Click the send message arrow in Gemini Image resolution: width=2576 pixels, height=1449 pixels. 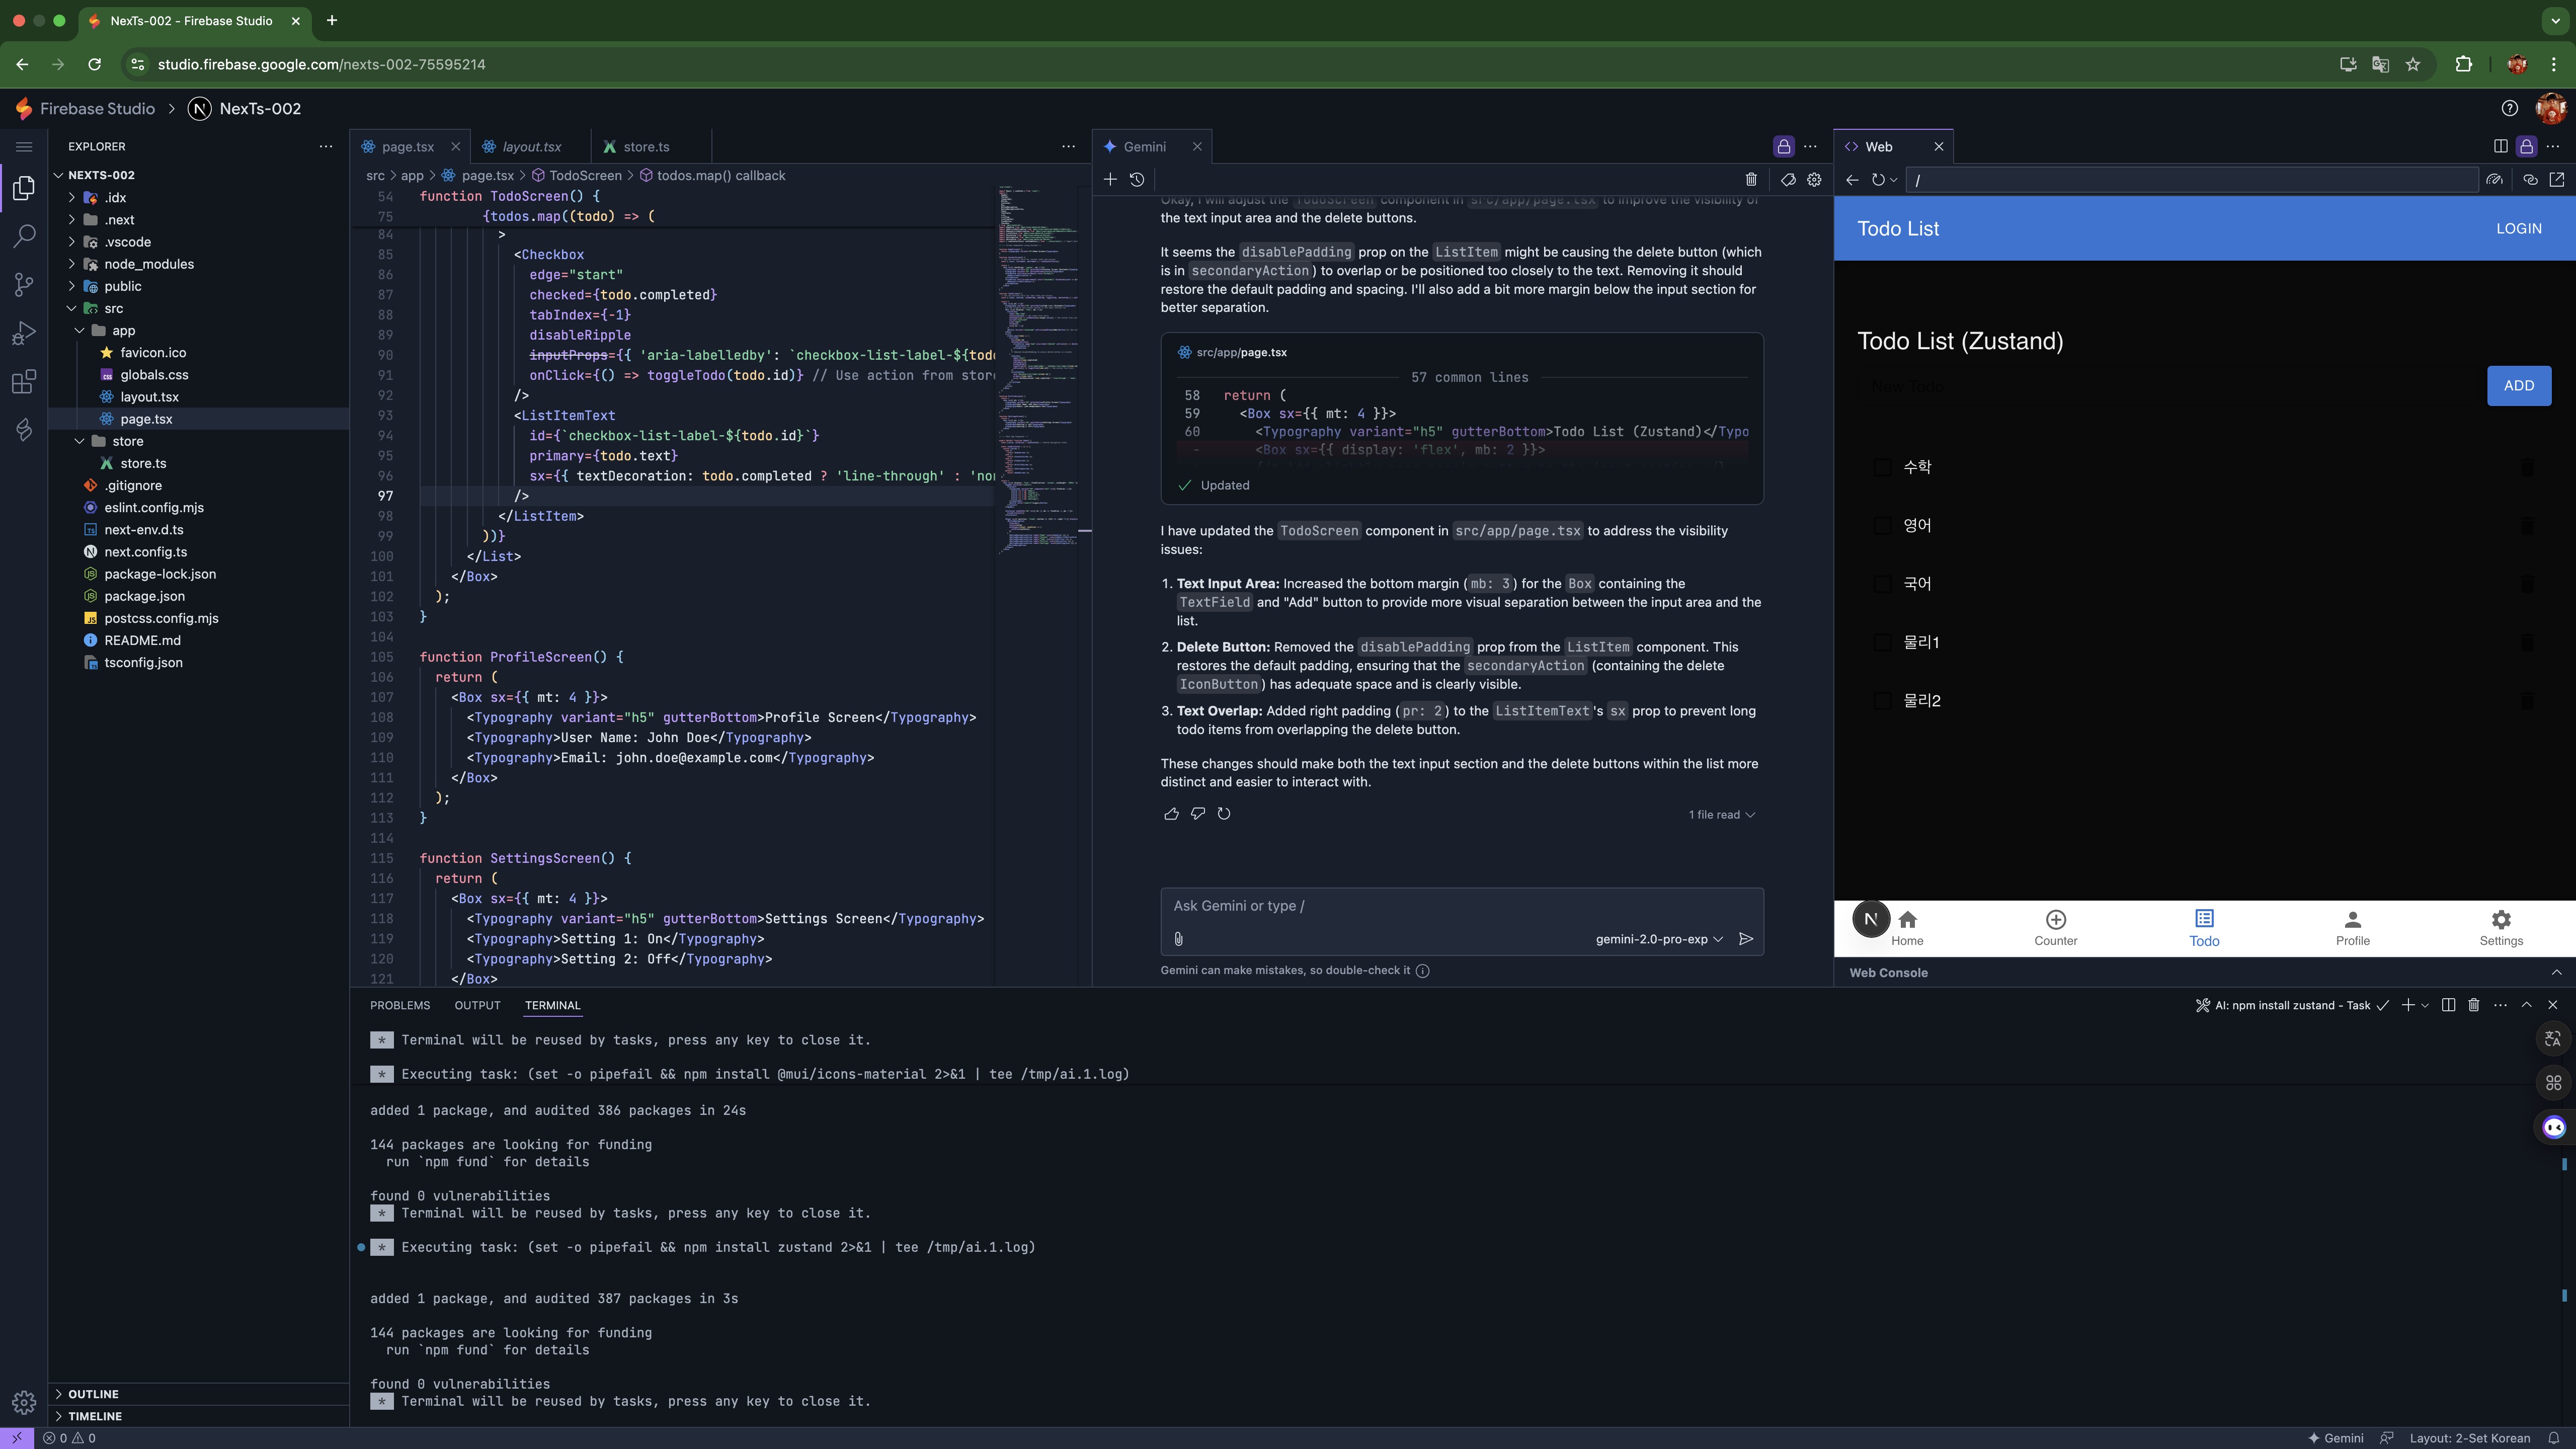pos(1746,939)
